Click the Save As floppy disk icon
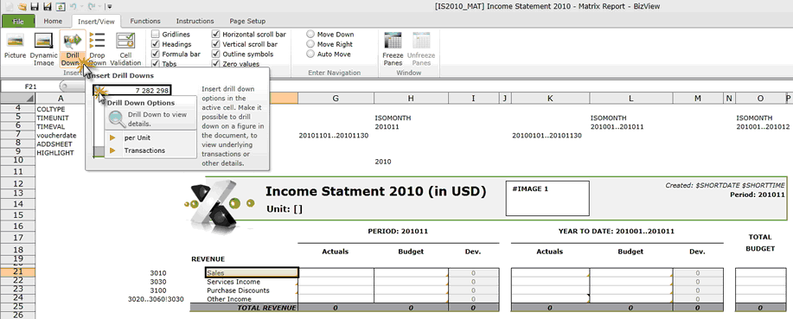This screenshot has width=793, height=319. coord(47,7)
